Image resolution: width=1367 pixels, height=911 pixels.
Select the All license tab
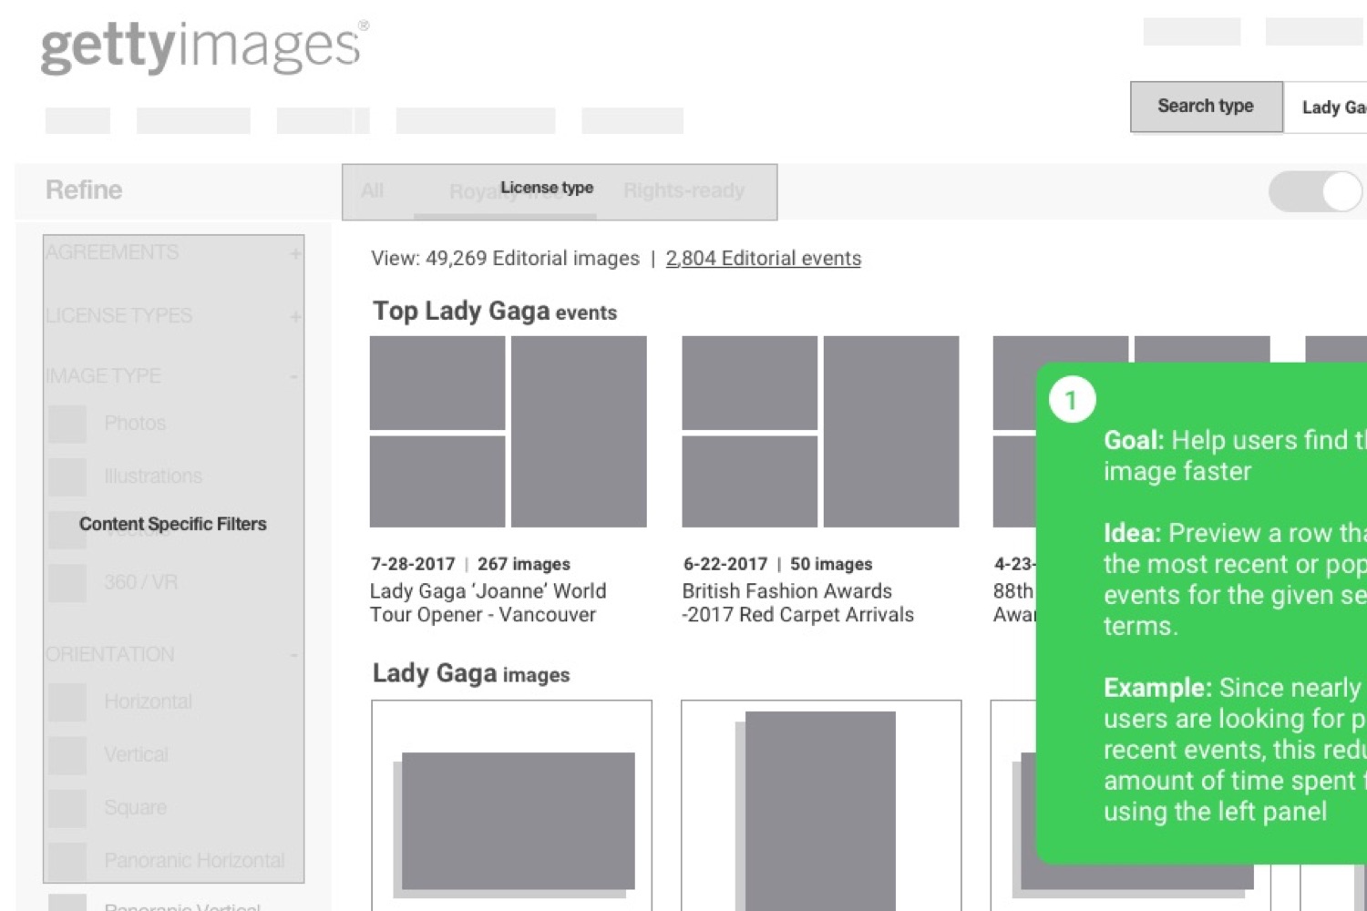click(372, 191)
